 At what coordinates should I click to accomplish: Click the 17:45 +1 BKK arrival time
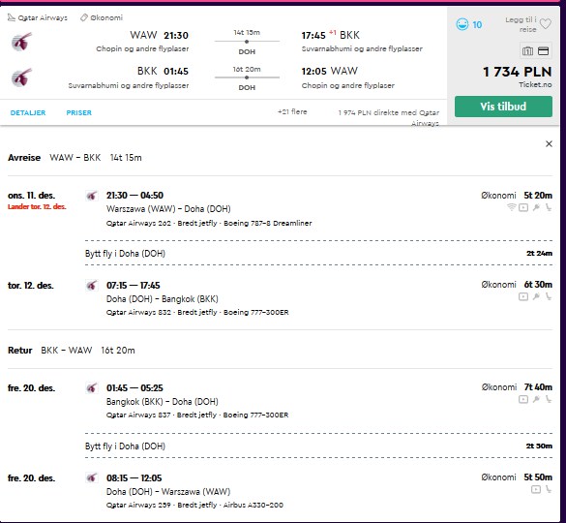(x=330, y=35)
